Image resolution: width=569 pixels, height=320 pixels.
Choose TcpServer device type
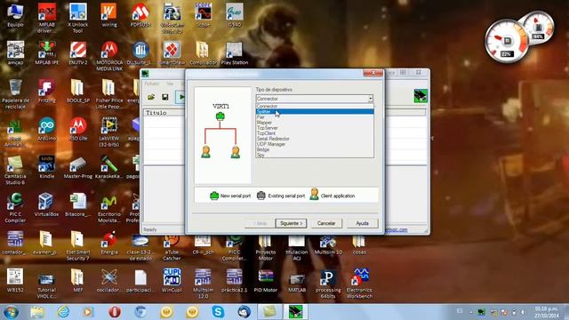315,128
